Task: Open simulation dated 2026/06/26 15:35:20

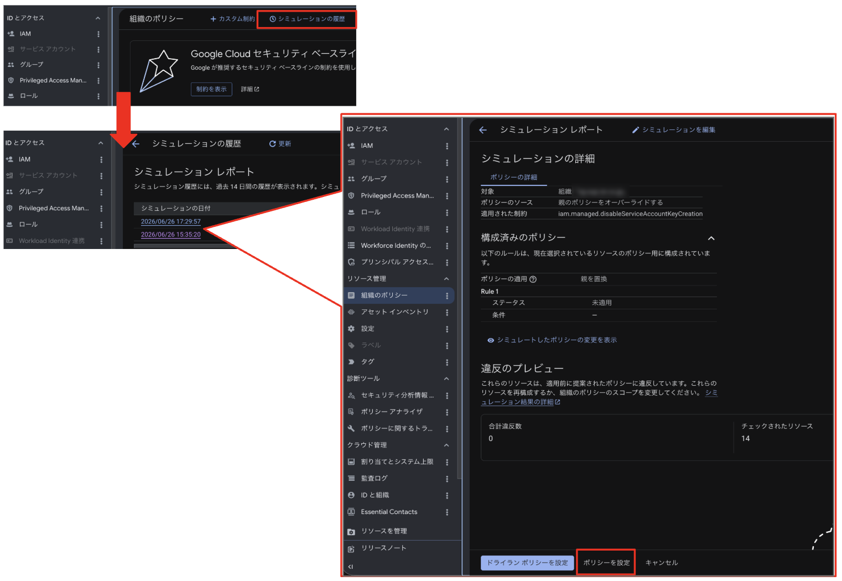Action: coord(171,235)
